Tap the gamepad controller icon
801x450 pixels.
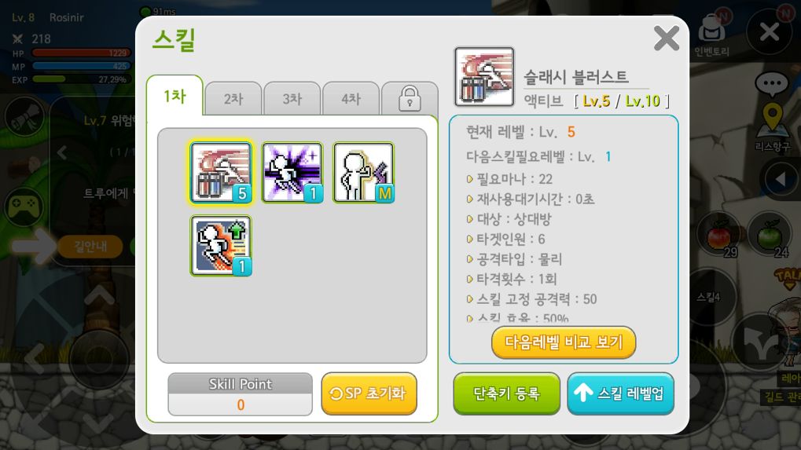pyautogui.click(x=24, y=206)
